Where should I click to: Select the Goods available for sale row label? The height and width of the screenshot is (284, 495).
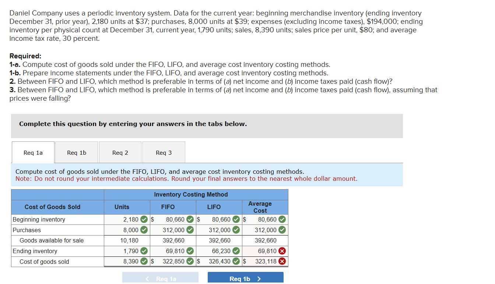point(52,241)
